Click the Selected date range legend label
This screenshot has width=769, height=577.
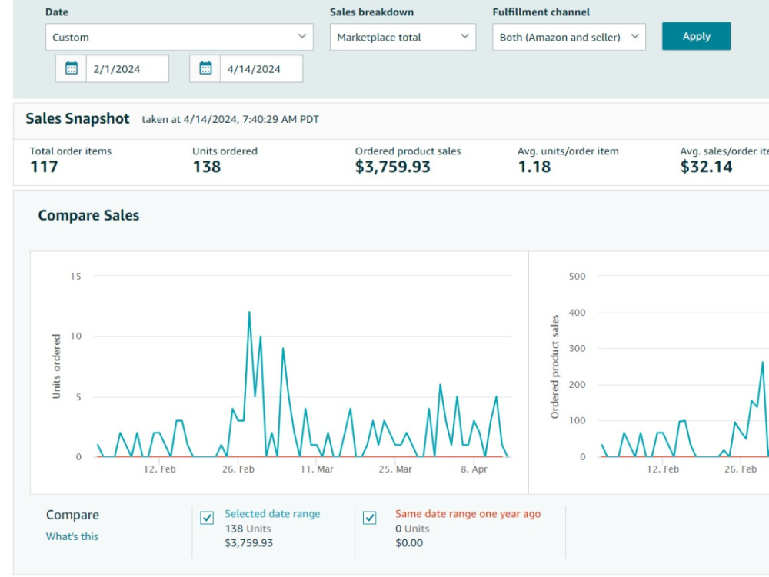[272, 514]
